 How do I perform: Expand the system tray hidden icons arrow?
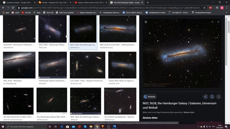click(x=198, y=126)
